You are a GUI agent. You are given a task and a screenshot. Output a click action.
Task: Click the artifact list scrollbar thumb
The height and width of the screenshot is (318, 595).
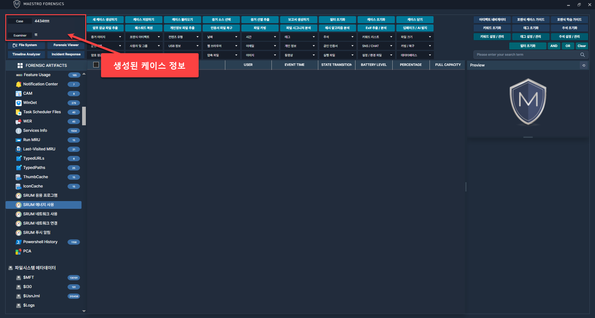(84, 116)
